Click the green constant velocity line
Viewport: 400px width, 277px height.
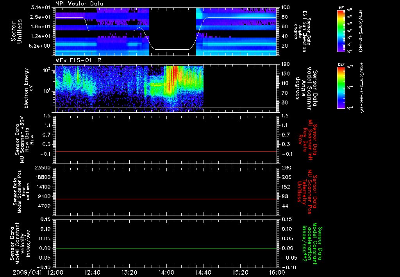[x=166, y=248]
